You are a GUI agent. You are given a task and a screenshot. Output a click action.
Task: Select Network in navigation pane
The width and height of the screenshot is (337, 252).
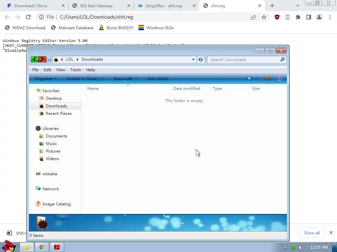click(x=50, y=189)
